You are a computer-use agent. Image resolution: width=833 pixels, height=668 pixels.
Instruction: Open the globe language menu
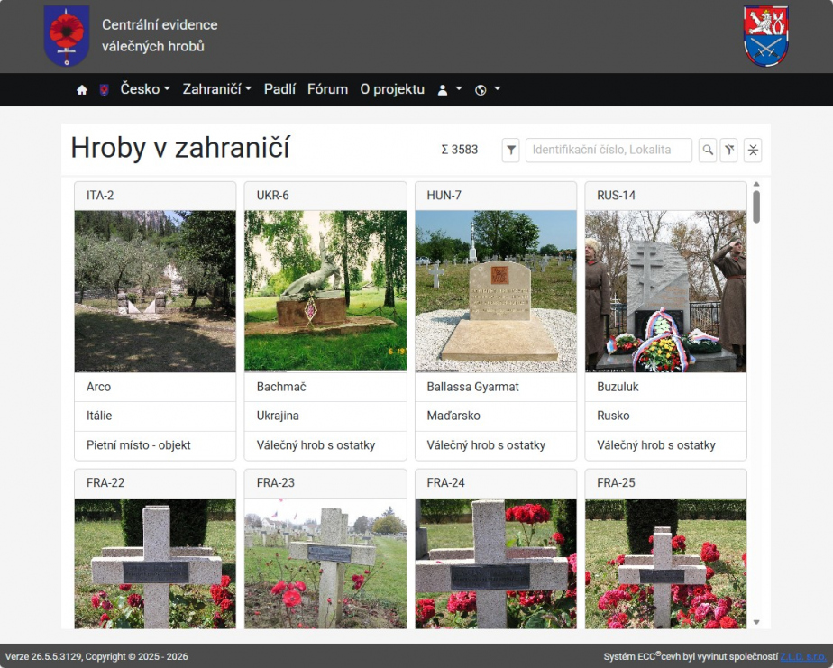[x=488, y=90]
